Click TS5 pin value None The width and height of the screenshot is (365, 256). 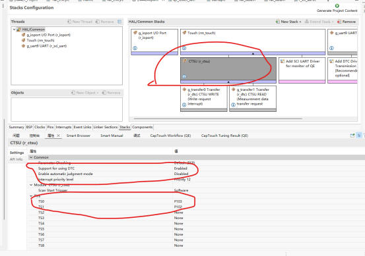179,229
